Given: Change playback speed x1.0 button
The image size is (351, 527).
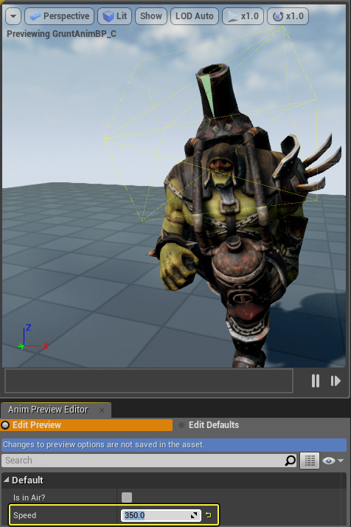Looking at the screenshot, I should (x=243, y=16).
